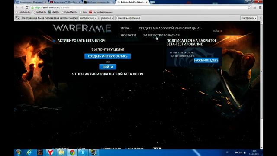The height and width of the screenshot is (156, 277).
Task: Click the language indicator in the tray
Action: click(227, 152)
